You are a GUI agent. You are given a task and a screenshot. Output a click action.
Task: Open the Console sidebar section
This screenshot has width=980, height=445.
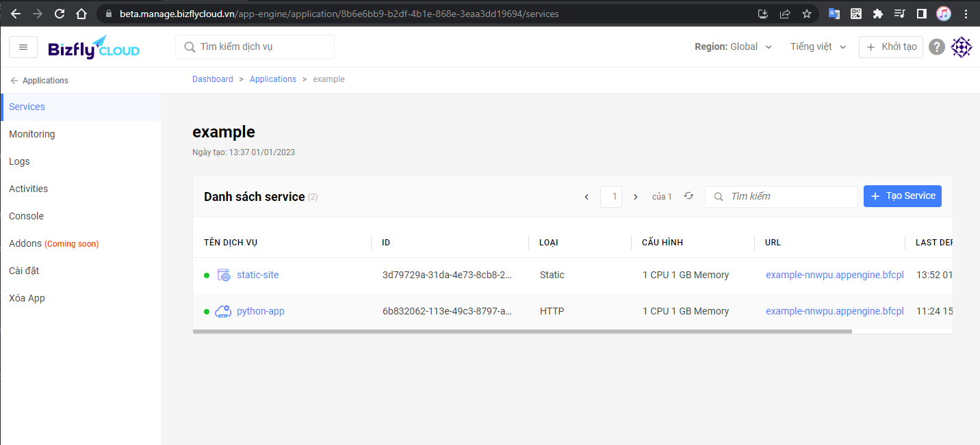[x=26, y=215]
